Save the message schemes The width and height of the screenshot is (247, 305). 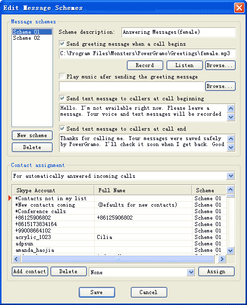(x=97, y=292)
